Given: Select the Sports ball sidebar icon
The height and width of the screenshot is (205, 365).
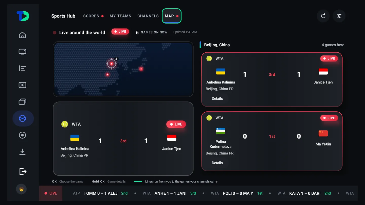Looking at the screenshot, I should [23, 118].
